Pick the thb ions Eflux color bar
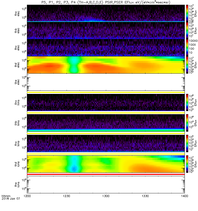The height and width of the screenshot is (211, 198). 187,123
